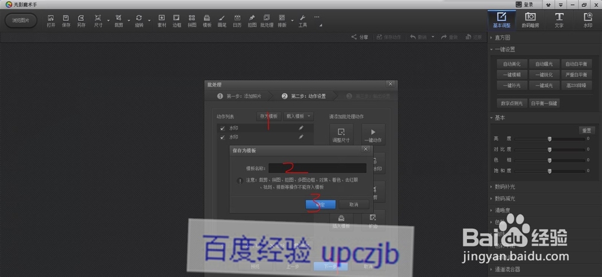
Task: Click the three-dots more toolbar icon
Action: click(317, 17)
